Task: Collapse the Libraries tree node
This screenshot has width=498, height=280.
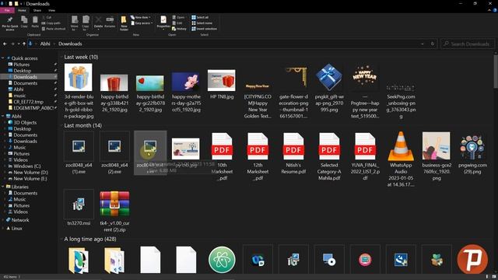Action: pyautogui.click(x=3, y=187)
